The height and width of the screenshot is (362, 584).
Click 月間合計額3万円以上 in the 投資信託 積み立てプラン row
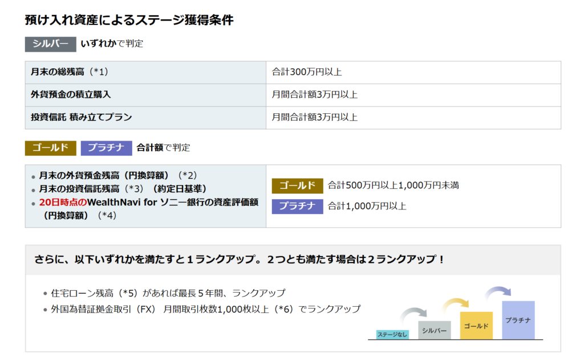[x=315, y=117]
